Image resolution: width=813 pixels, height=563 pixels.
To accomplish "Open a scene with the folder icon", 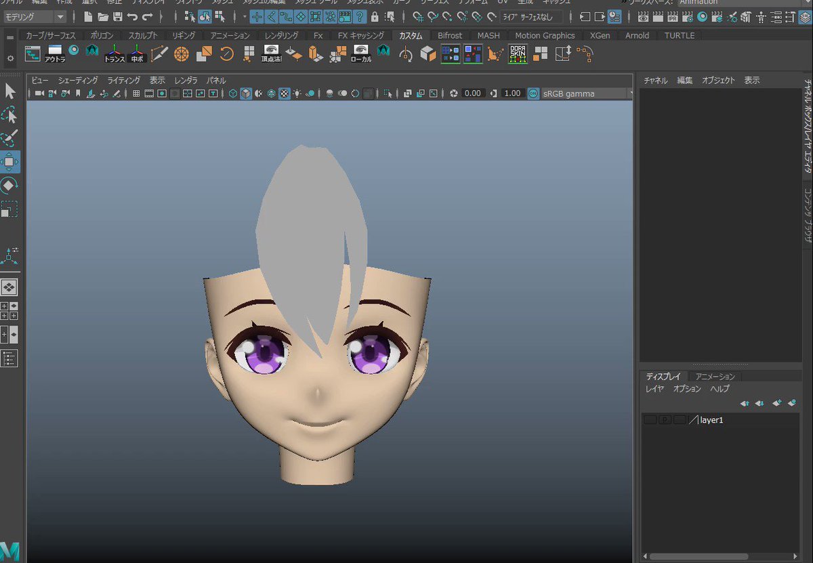I will click(x=103, y=16).
